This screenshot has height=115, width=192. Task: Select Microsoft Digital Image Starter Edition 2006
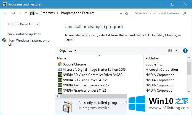(94, 70)
